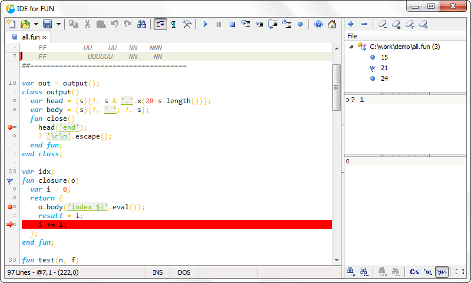Screen dimensions: 471x283
Task: Select C:\work\demo\all.fun (3) tree item
Action: [x=404, y=47]
